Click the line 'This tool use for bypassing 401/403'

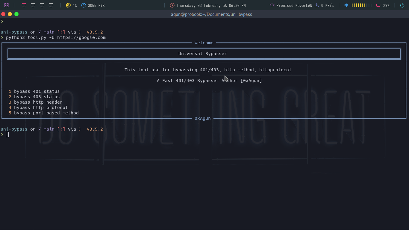[x=172, y=70]
